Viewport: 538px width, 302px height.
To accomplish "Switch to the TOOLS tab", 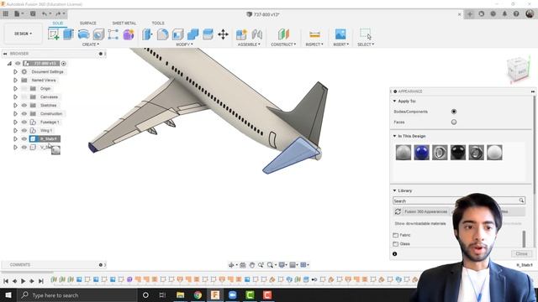I will click(158, 23).
